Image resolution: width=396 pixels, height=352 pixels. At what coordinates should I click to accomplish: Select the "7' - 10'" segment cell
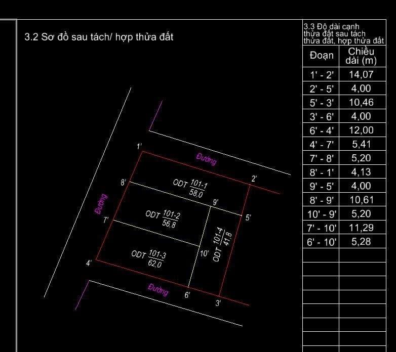(x=321, y=228)
